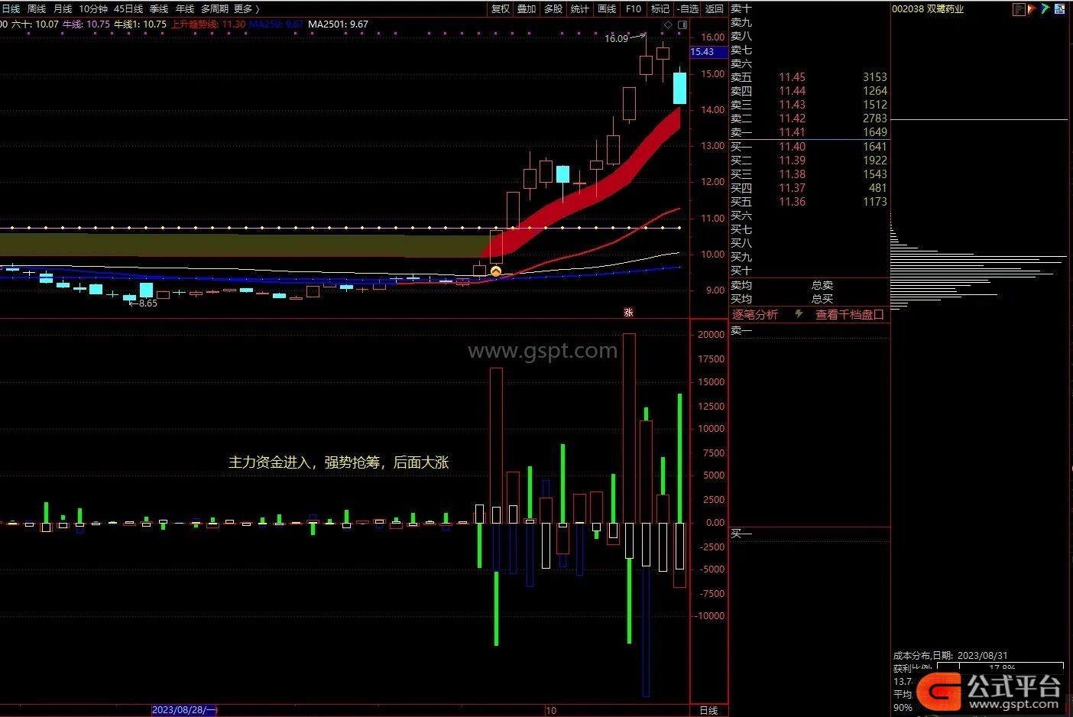
Task: Select the 买三 11.38 order row
Action: click(809, 174)
